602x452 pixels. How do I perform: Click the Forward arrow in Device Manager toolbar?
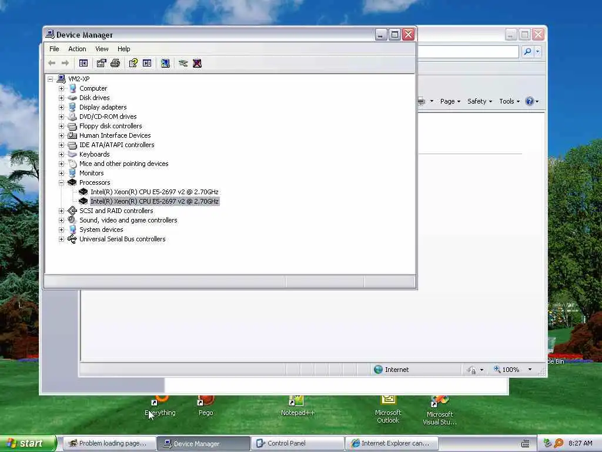point(65,63)
